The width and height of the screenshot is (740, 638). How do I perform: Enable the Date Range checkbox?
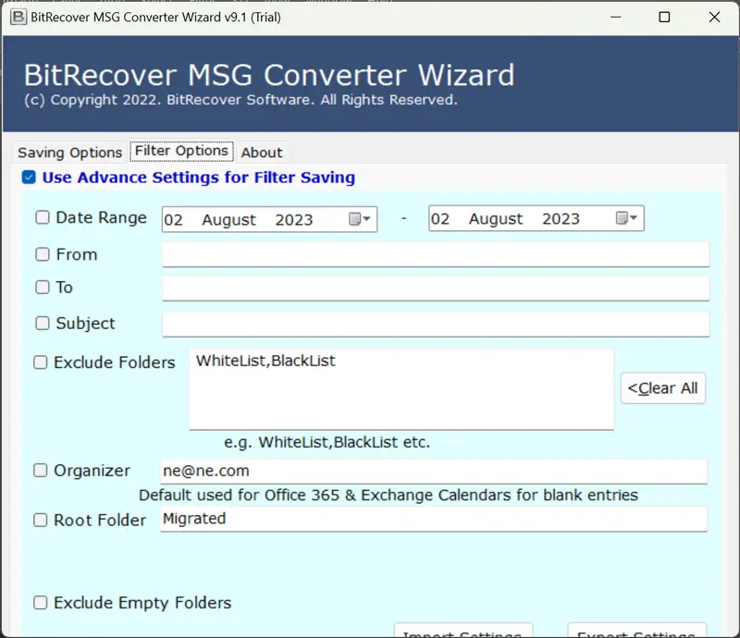point(43,218)
